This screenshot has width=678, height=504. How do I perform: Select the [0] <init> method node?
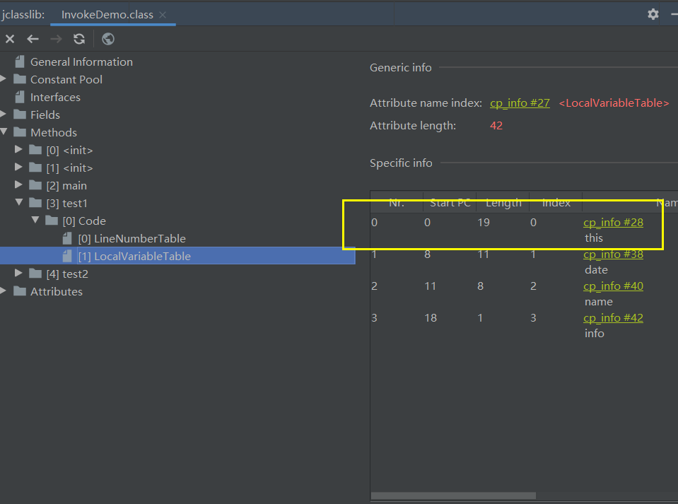click(x=69, y=151)
